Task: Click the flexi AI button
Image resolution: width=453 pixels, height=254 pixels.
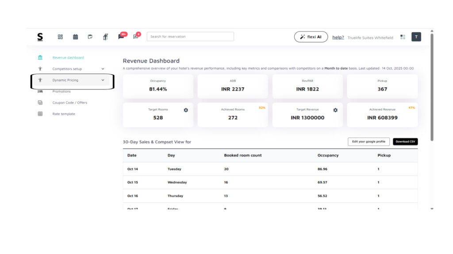Action: tap(311, 37)
